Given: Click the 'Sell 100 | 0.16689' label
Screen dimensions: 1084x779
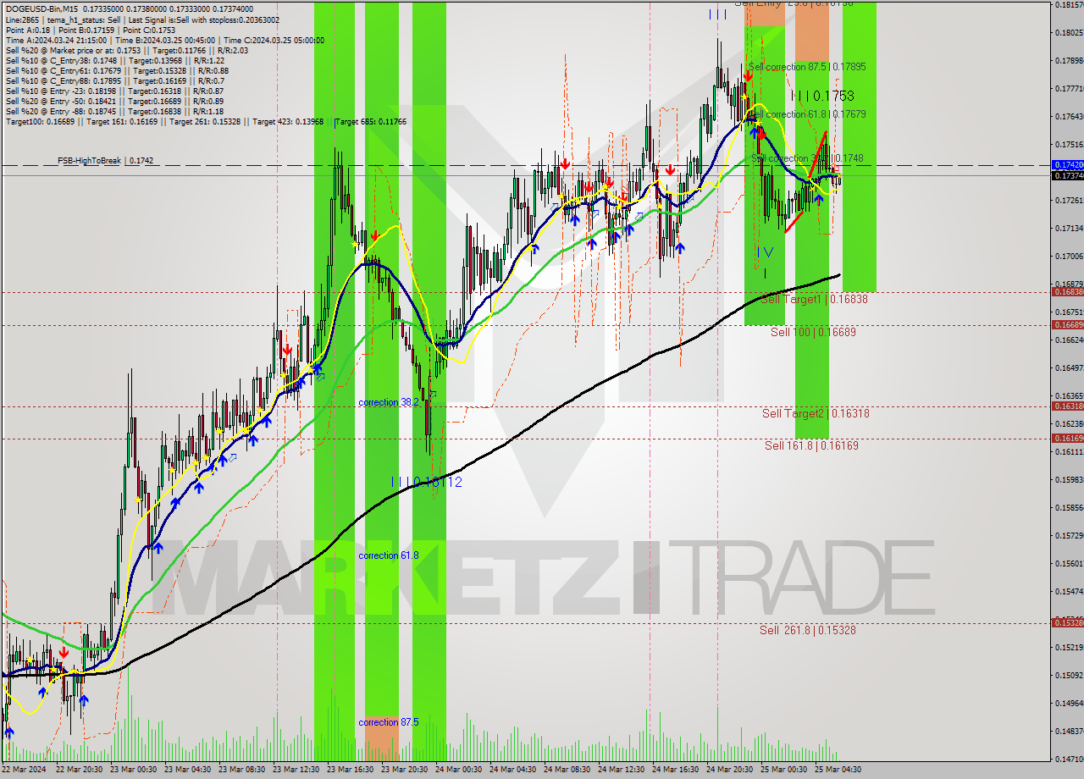Looking at the screenshot, I should [813, 332].
